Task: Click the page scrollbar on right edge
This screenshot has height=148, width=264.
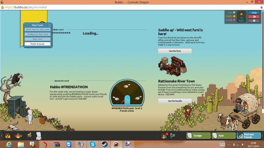Action: point(263,60)
